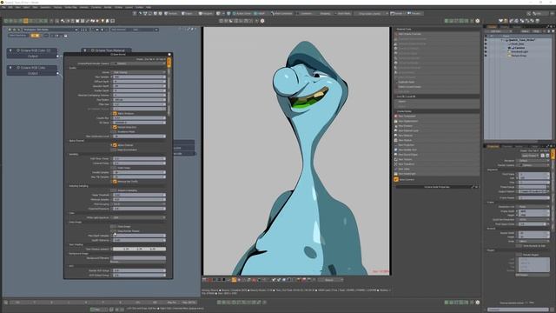Click the Diffuse Depth value field

(x=139, y=82)
